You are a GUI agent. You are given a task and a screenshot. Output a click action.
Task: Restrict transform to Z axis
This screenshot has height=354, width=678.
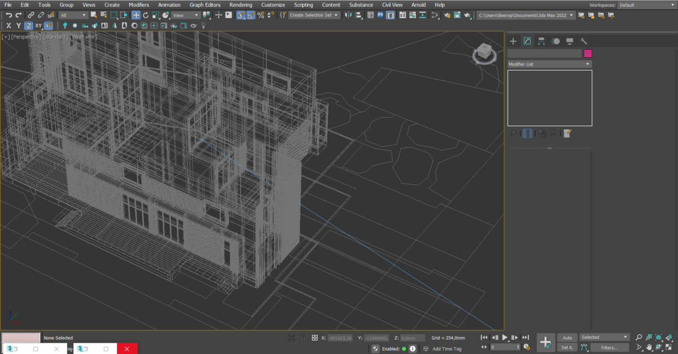(x=28, y=25)
